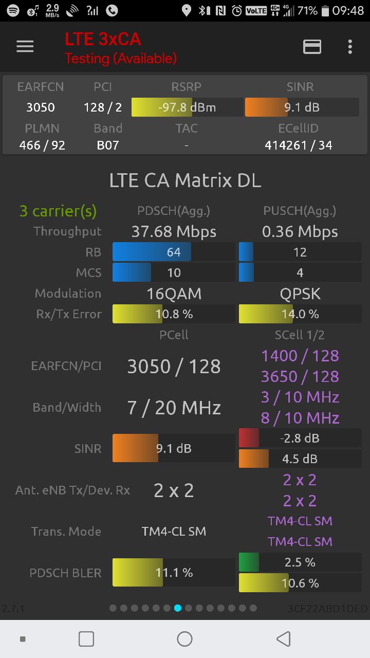Tap the RSRP -97.8 dBm signal bar
The width and height of the screenshot is (370, 658).
187,107
